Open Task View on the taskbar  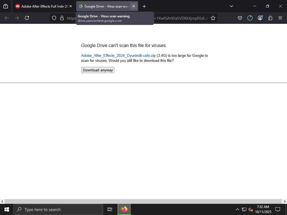point(110,209)
